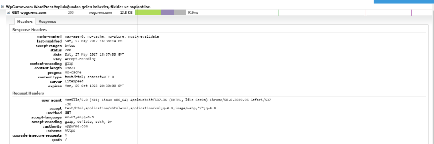This screenshot has width=434, height=144.
Task: Click the Mon, 29 Oct 1923 expires value
Action: click(x=94, y=86)
